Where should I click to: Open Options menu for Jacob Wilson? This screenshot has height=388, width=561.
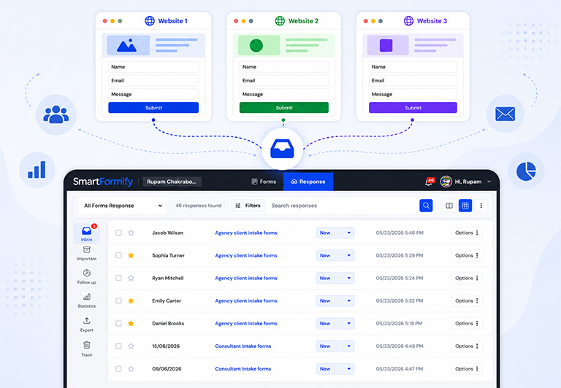(467, 233)
